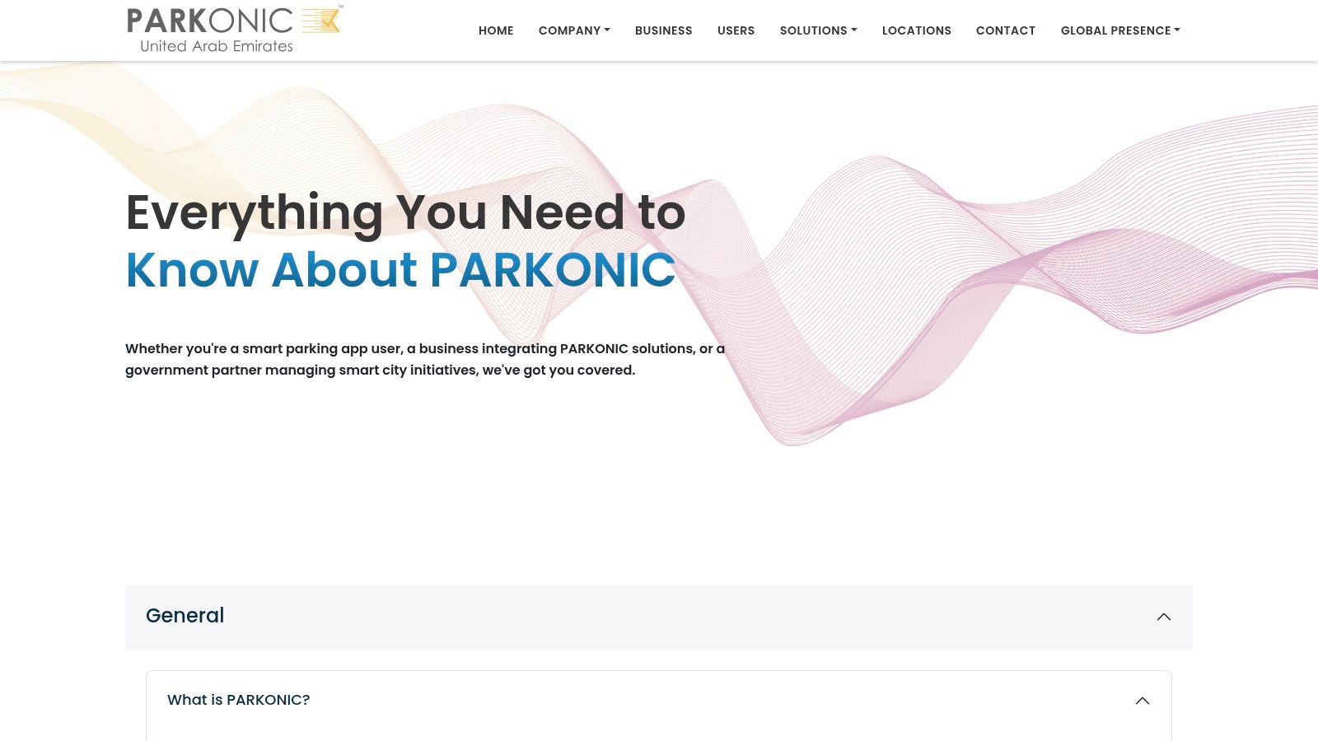
Task: Open the COMPANY dropdown menu
Action: pyautogui.click(x=574, y=30)
